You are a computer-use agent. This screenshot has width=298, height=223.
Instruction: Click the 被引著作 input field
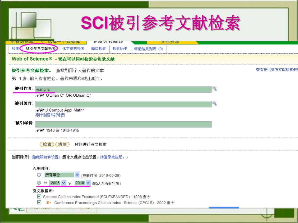coord(123,104)
